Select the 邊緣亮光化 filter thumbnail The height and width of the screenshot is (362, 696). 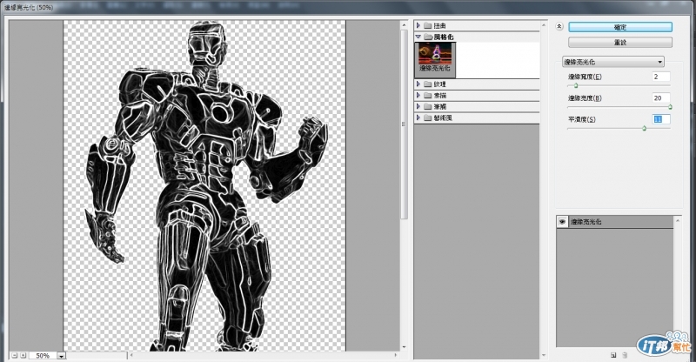[435, 59]
